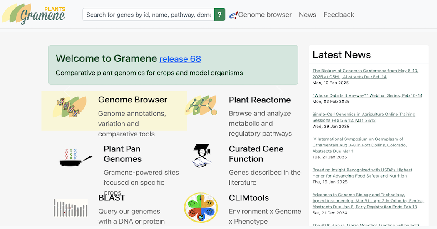Image resolution: width=437 pixels, height=229 pixels.
Task: Click the frying pan Pan Genomes icon
Action: coord(76,157)
